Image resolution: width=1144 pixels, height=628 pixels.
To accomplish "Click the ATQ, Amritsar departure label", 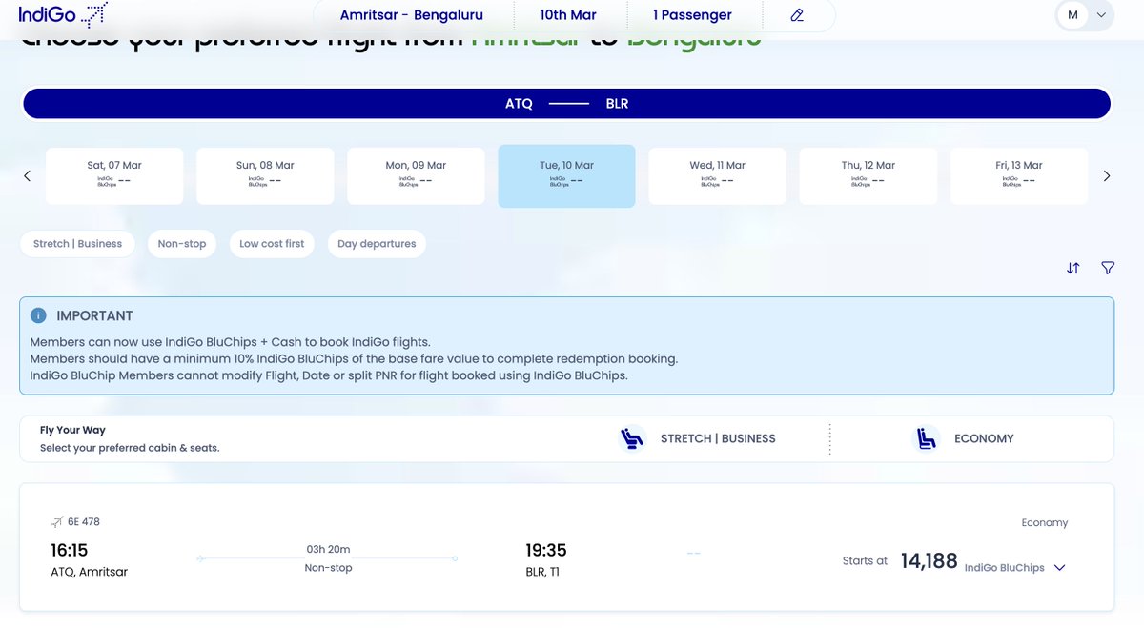I will [89, 572].
